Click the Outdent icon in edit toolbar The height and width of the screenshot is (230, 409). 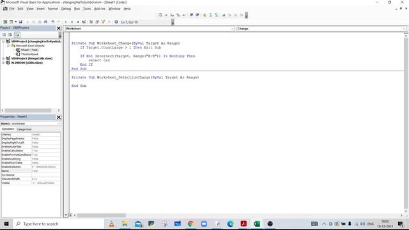click(x=197, y=15)
